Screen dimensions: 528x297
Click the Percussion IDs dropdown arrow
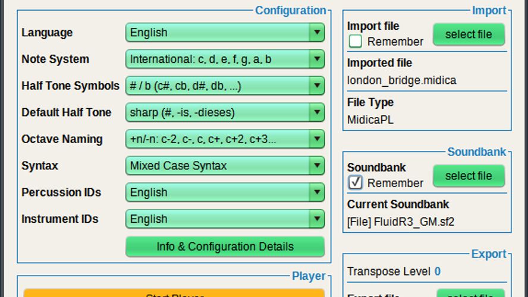tap(317, 192)
